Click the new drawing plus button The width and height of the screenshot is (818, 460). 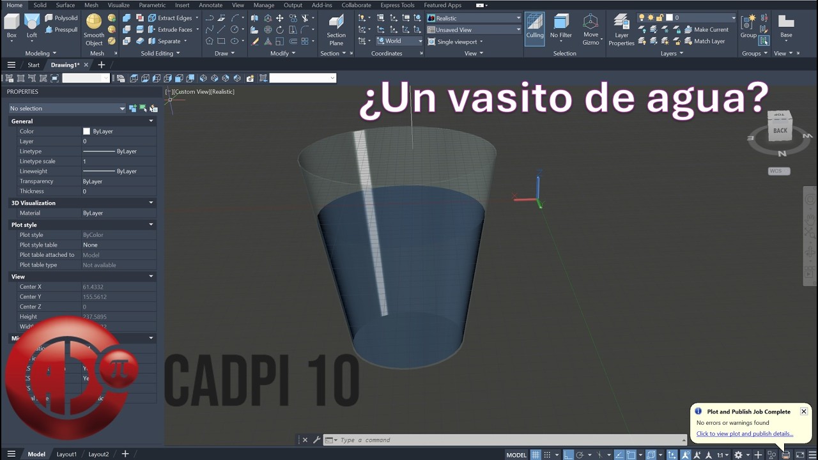click(101, 65)
